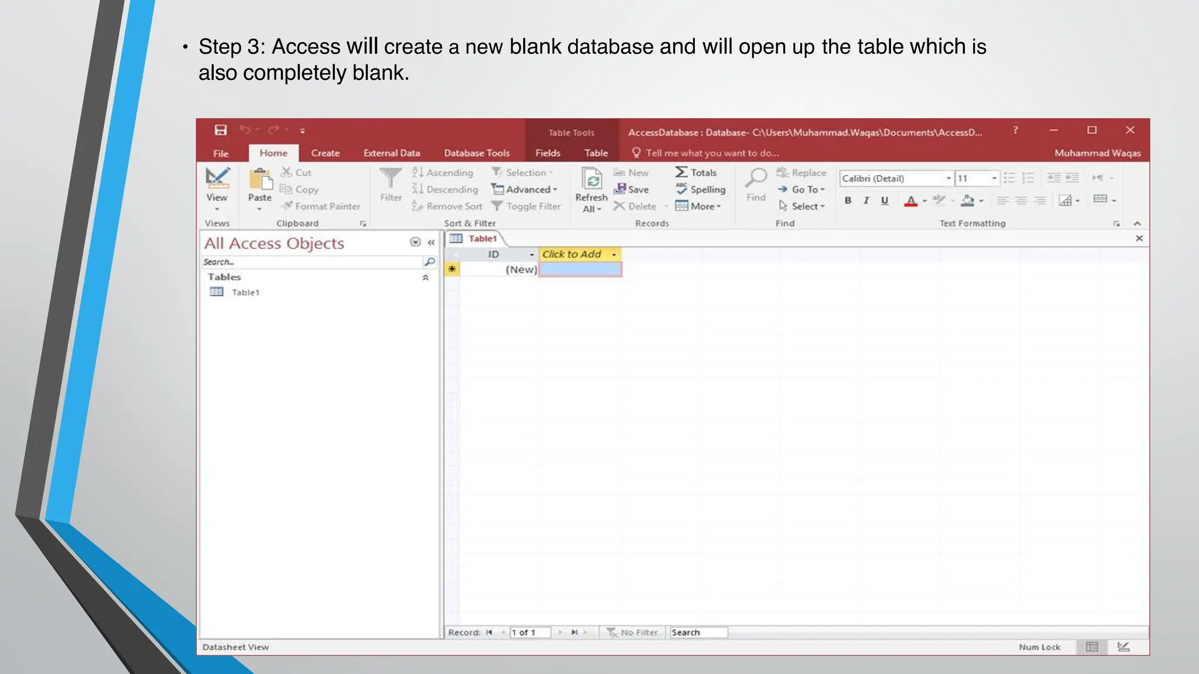The width and height of the screenshot is (1199, 674).
Task: Run Spelling check
Action: tap(700, 190)
